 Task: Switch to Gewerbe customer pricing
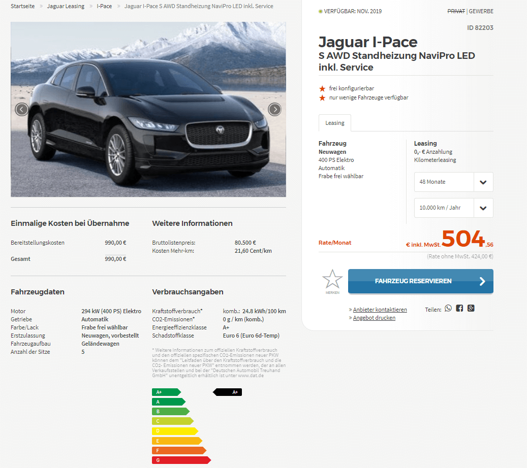pos(481,11)
